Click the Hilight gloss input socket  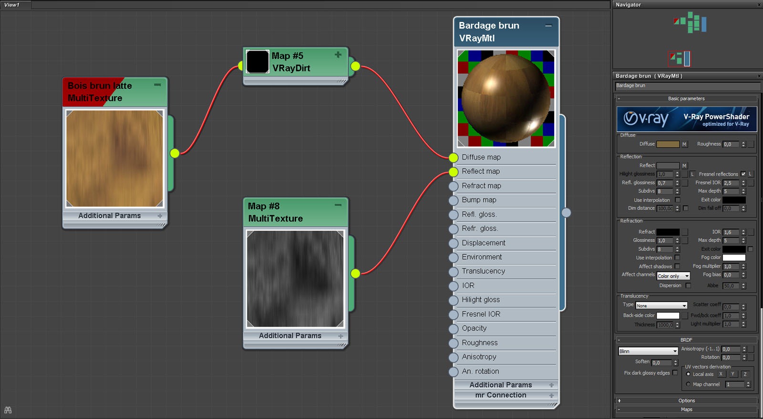453,300
